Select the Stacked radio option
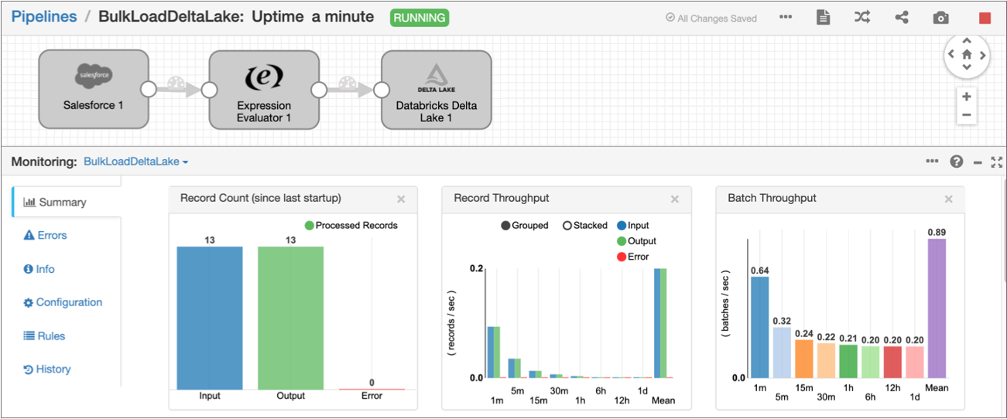 coord(567,226)
